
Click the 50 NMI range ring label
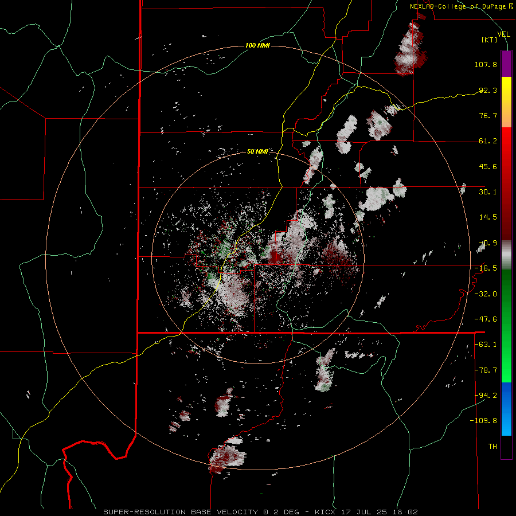point(257,152)
